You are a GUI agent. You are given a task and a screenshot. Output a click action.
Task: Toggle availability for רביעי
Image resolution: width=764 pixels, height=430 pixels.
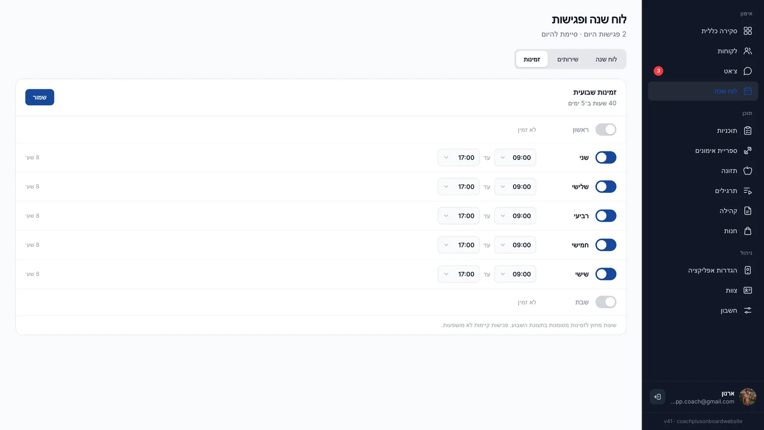[606, 216]
